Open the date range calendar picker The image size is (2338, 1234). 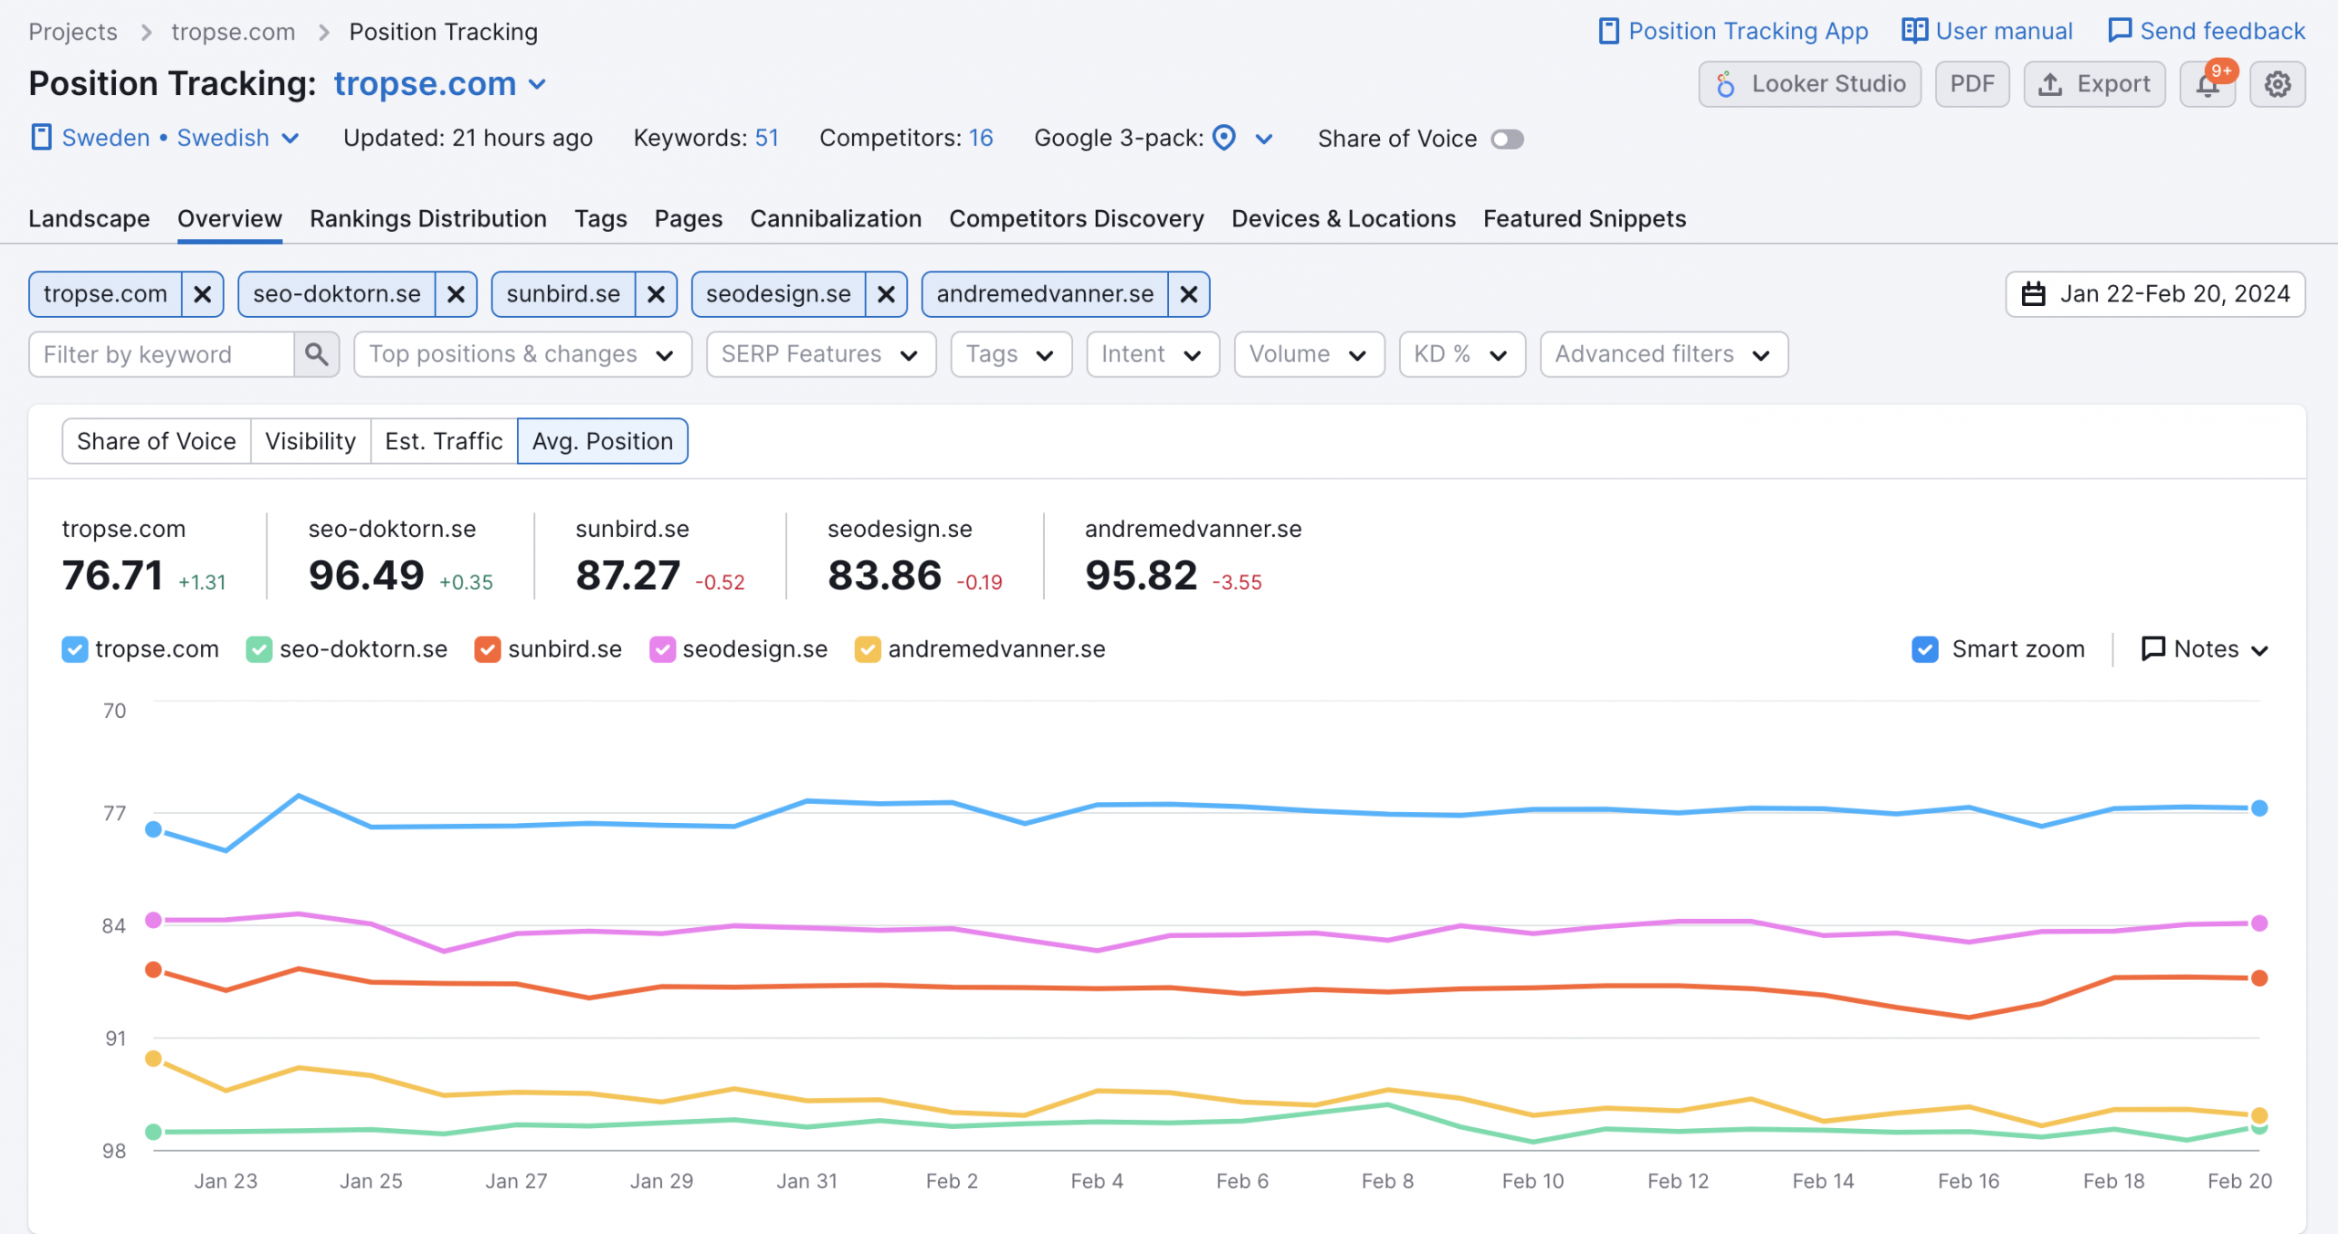[x=2155, y=294]
